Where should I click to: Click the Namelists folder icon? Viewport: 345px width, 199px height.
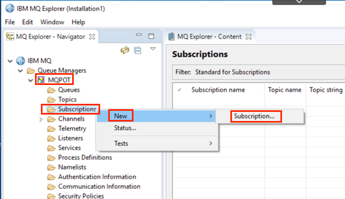point(51,167)
